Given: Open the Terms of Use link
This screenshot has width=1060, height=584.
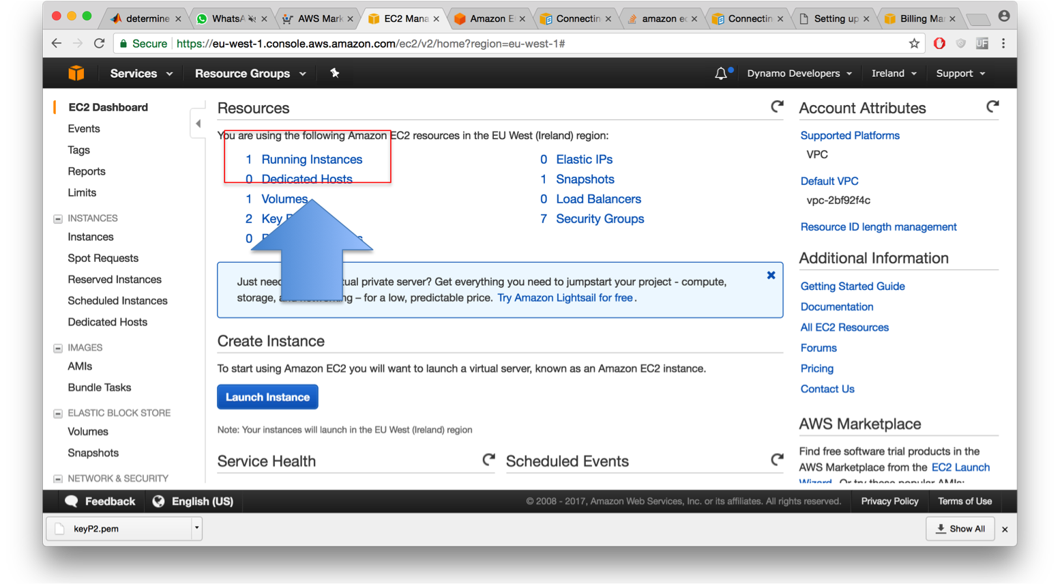Looking at the screenshot, I should [x=965, y=501].
